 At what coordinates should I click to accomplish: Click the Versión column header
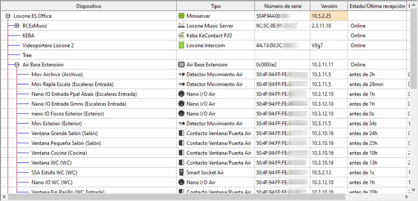click(329, 6)
